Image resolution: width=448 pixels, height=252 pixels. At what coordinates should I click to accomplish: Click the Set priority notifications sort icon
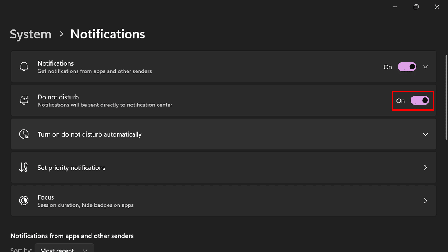click(x=24, y=168)
